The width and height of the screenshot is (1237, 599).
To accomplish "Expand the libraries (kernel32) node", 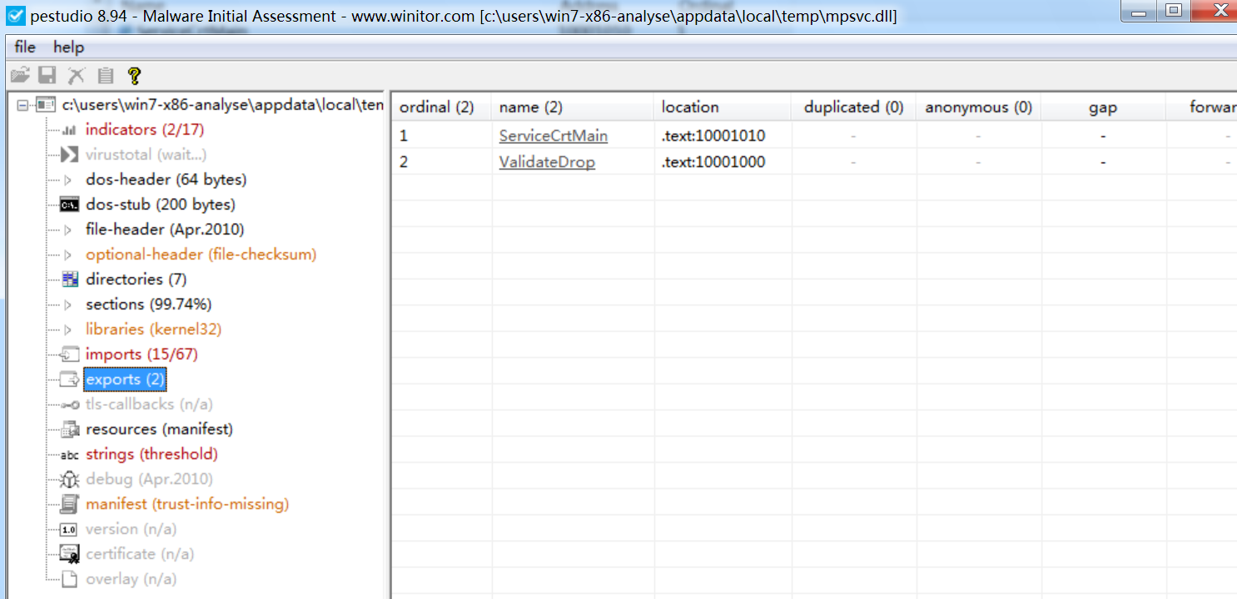I will click(x=68, y=329).
